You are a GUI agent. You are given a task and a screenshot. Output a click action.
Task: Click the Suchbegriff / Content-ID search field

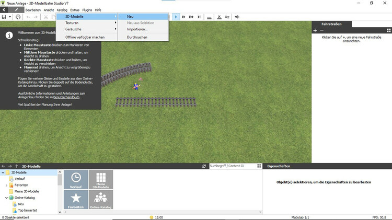(x=233, y=166)
